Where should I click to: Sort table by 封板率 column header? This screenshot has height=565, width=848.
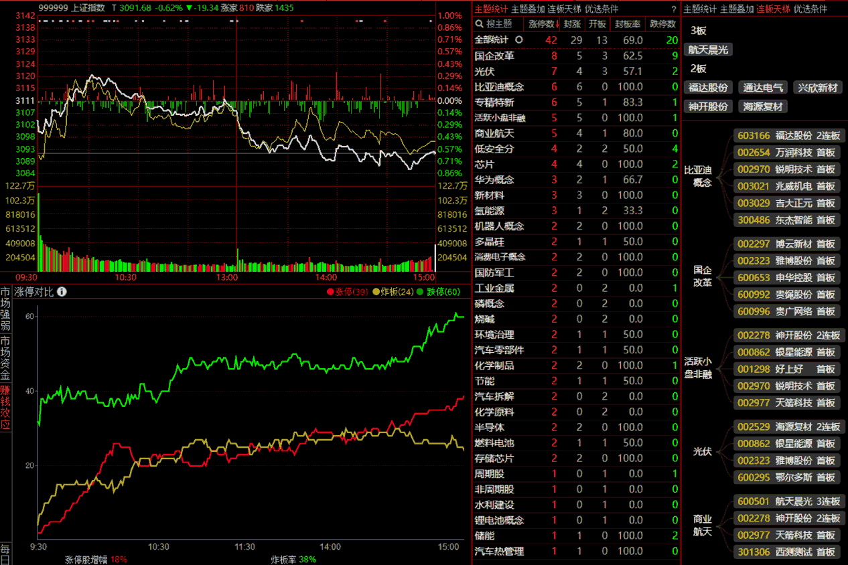tap(628, 24)
